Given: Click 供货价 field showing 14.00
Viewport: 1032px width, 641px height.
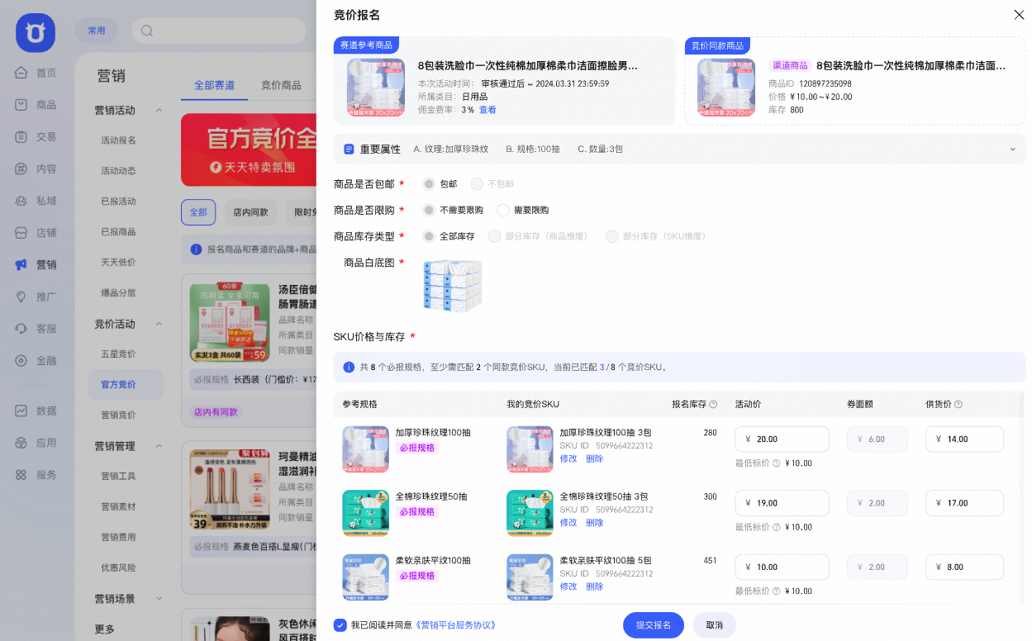Looking at the screenshot, I should click(x=964, y=439).
